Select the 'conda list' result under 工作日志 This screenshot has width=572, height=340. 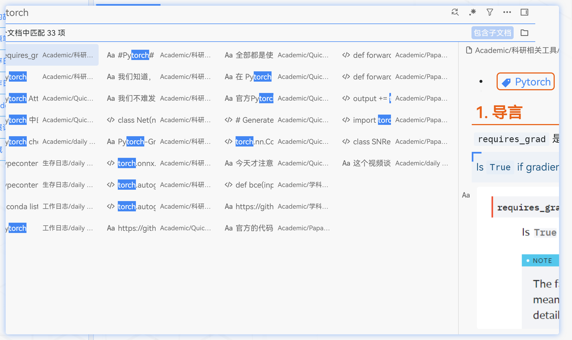[41, 206]
